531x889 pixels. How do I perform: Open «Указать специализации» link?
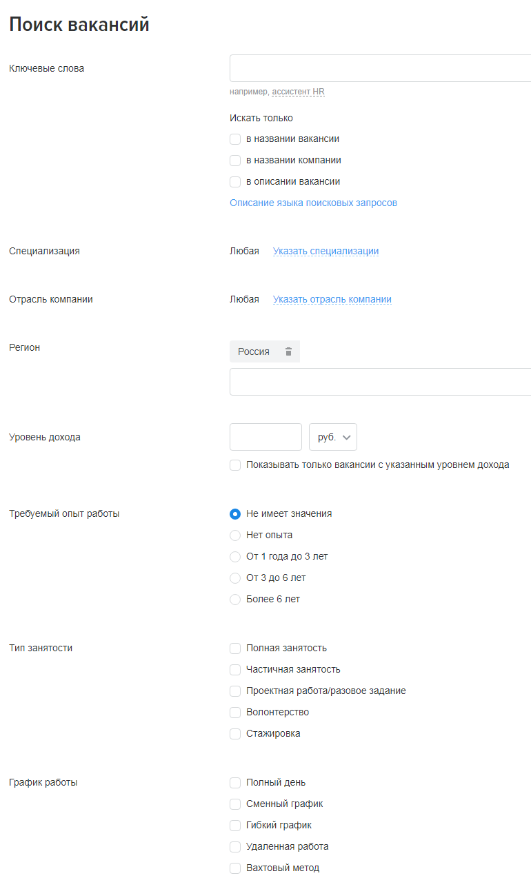point(325,251)
